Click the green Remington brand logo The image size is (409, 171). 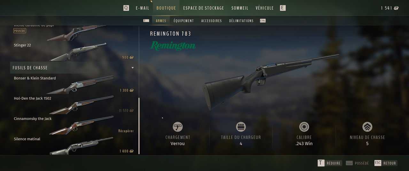tap(173, 46)
